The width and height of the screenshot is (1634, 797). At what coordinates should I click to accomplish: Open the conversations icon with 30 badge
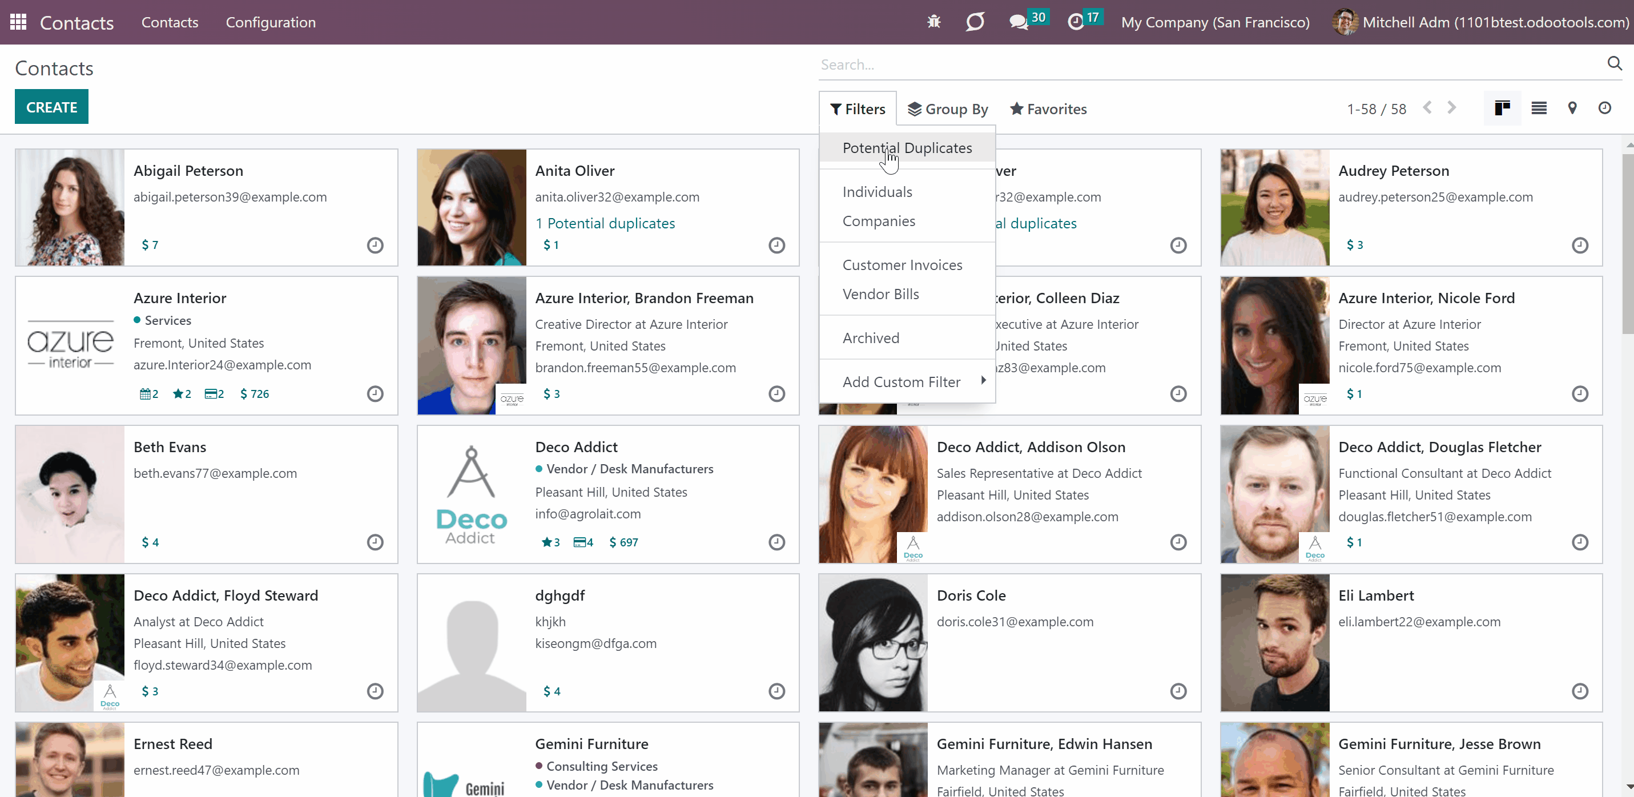tap(1028, 21)
